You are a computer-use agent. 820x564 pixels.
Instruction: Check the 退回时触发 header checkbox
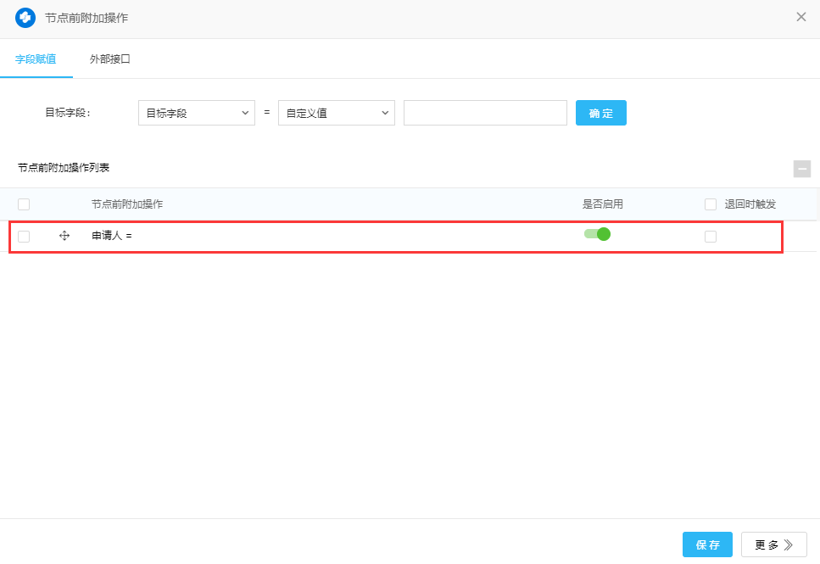711,204
